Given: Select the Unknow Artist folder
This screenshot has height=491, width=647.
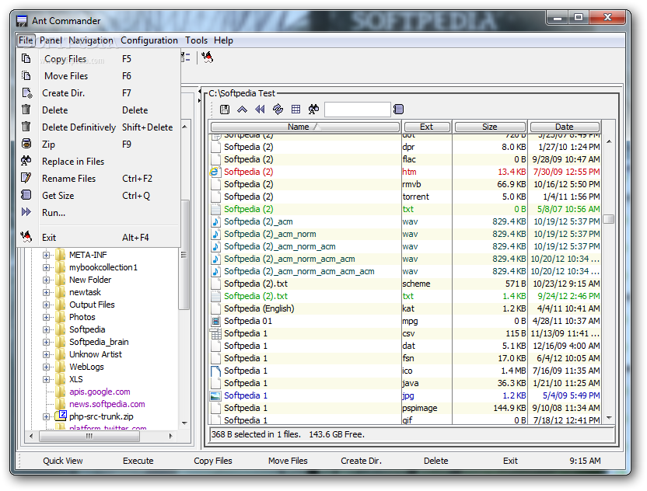Looking at the screenshot, I should coord(96,354).
